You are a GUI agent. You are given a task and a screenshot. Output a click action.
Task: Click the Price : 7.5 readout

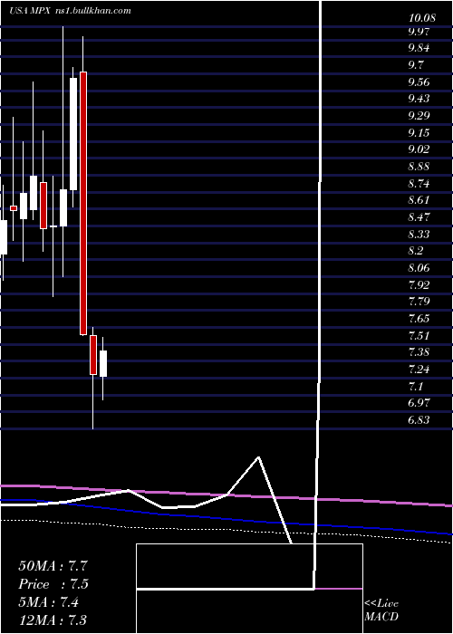53,584
